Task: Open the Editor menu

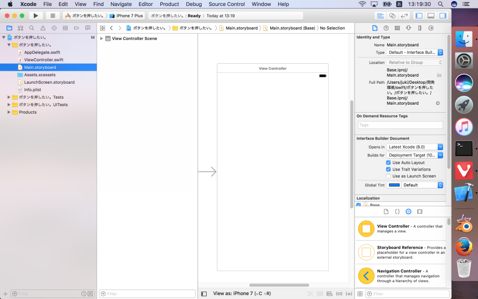Action: coord(145,4)
